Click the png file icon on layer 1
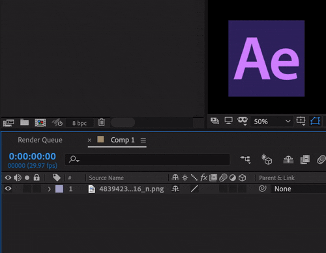This screenshot has width=326, height=253. 92,189
